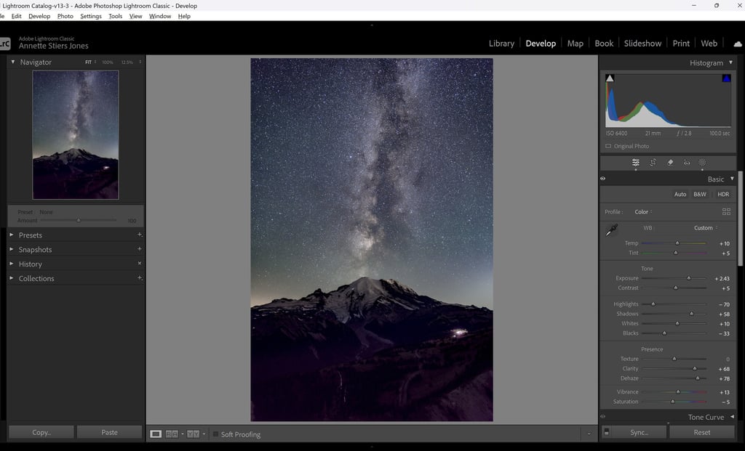745x451 pixels.
Task: Toggle the Basic panel eye visibility switch
Action: pos(603,179)
